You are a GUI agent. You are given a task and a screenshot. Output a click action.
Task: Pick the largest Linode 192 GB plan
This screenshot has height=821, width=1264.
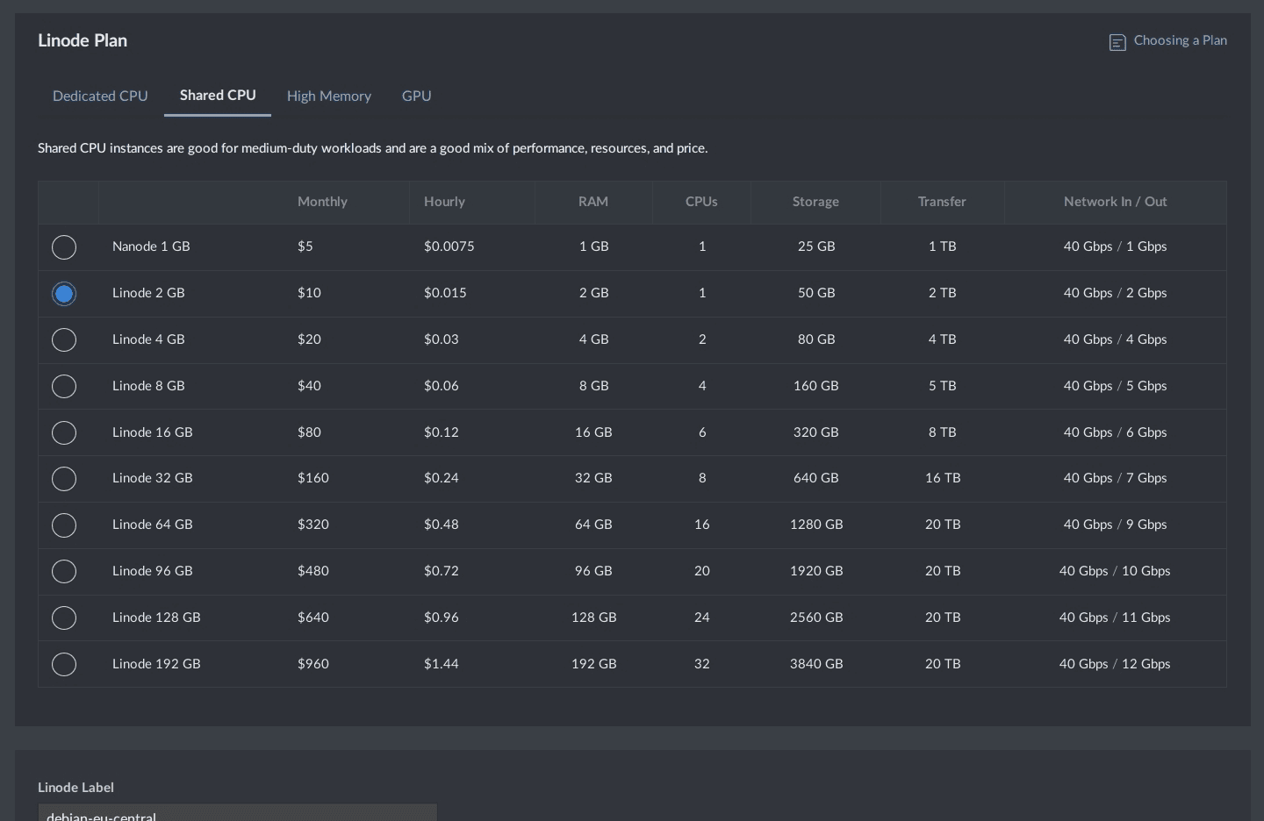pyautogui.click(x=64, y=664)
